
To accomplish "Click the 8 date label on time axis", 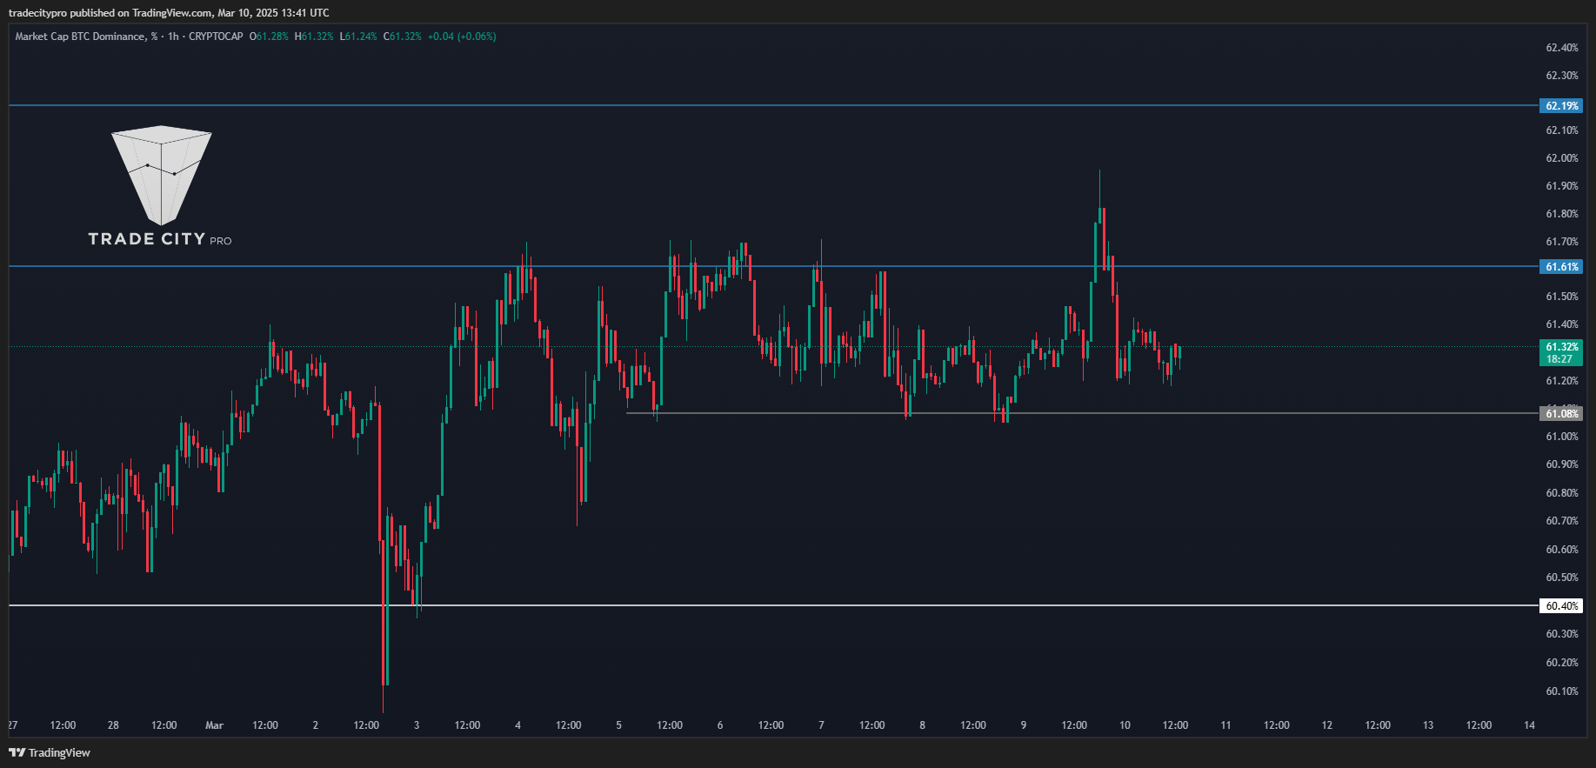I will (922, 725).
